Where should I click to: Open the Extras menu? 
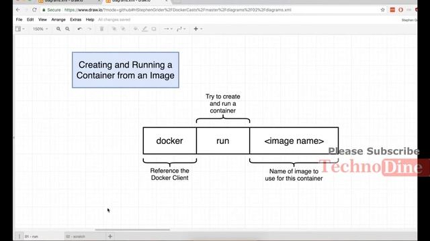tap(75, 19)
